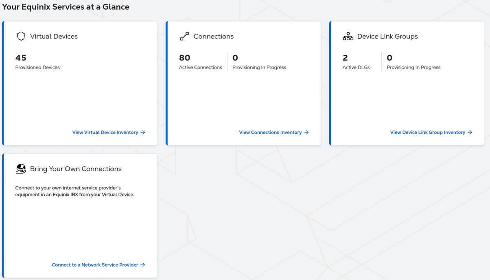Viewport: 490px width, 280px height.
Task: Follow Connect to a Network Service Provider link
Action: point(98,265)
